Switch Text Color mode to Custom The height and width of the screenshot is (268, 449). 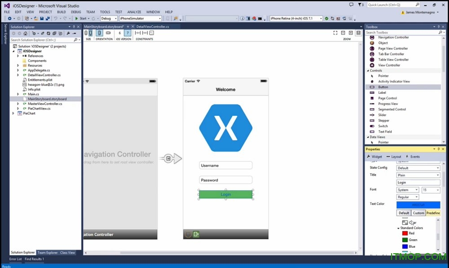[418, 212]
